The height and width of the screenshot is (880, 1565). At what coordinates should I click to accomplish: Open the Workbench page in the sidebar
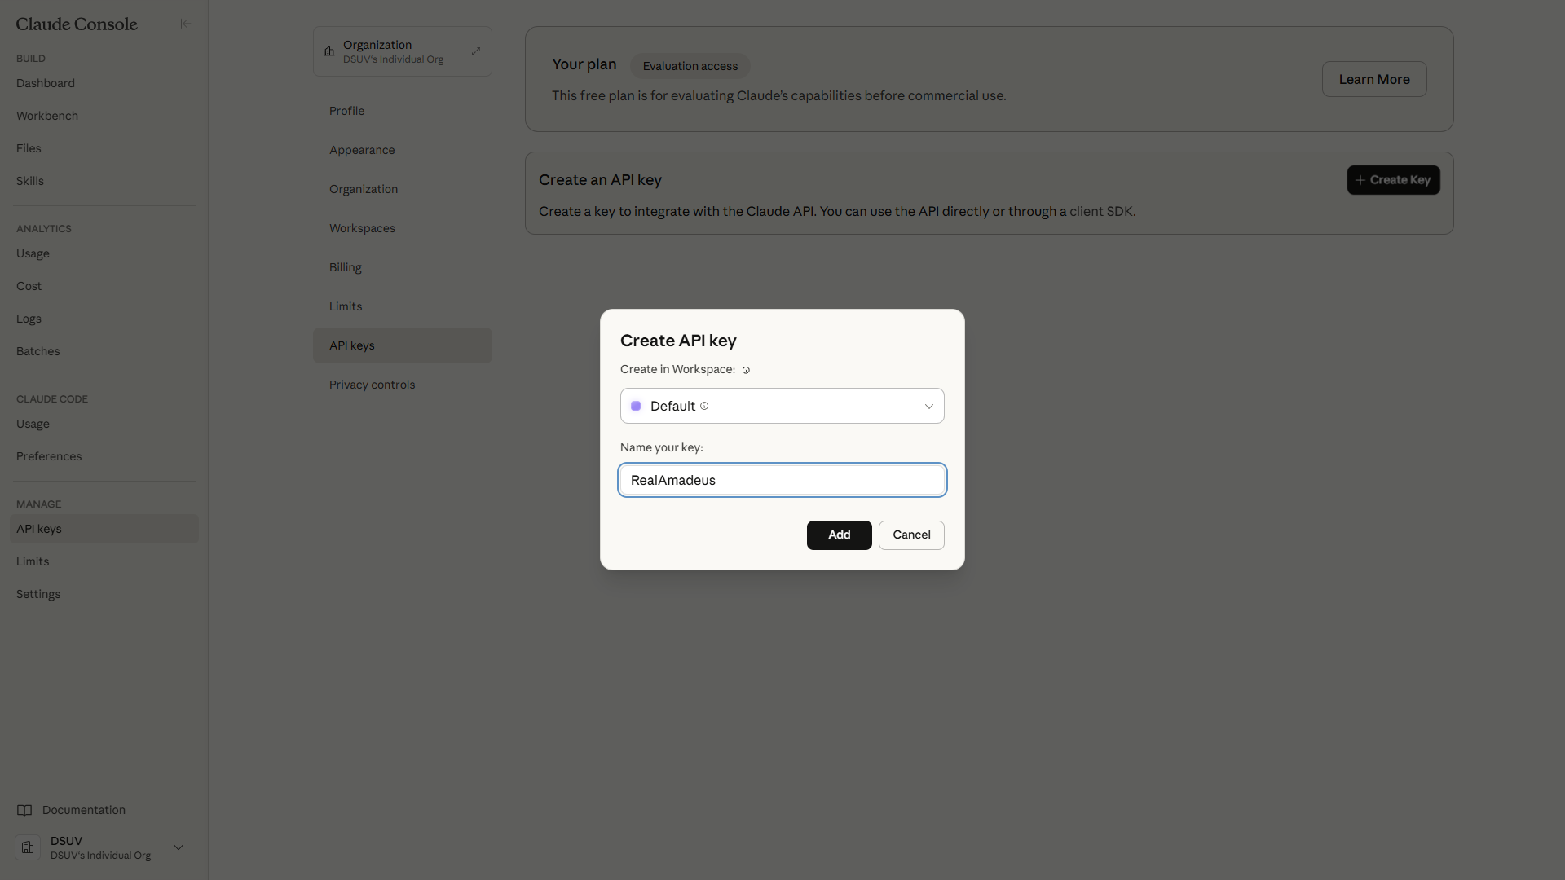click(x=47, y=116)
